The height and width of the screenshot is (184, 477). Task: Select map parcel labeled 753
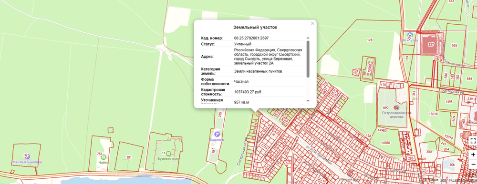99,154
